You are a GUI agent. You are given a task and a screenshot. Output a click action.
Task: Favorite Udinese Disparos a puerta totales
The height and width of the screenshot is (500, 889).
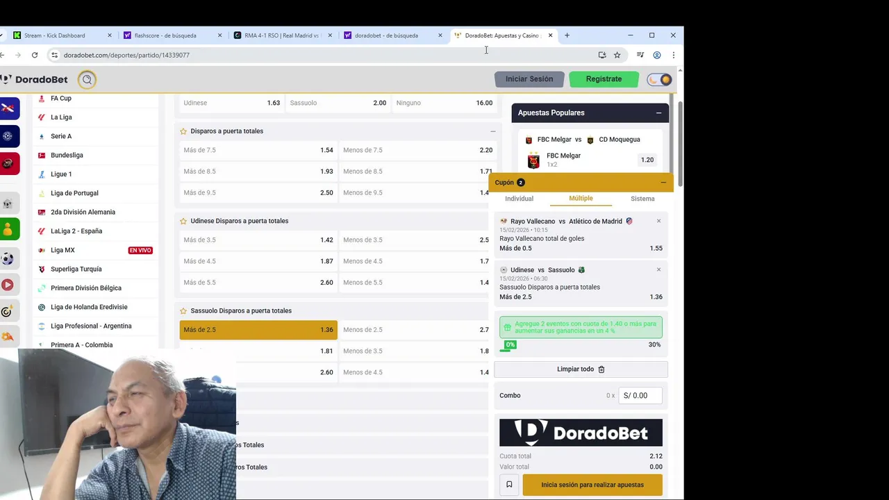pyautogui.click(x=183, y=221)
